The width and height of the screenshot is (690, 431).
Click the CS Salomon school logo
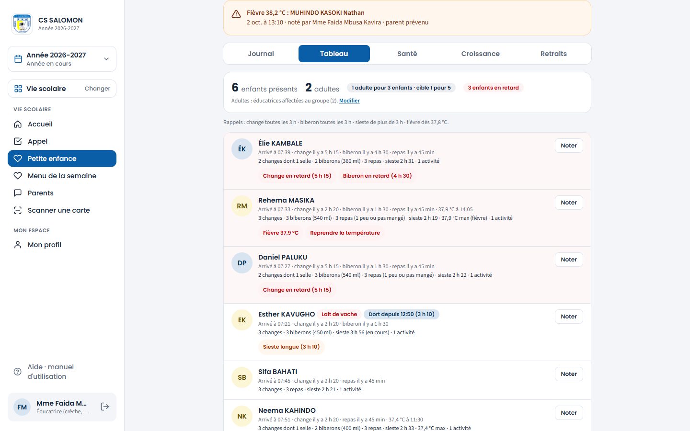pos(22,24)
